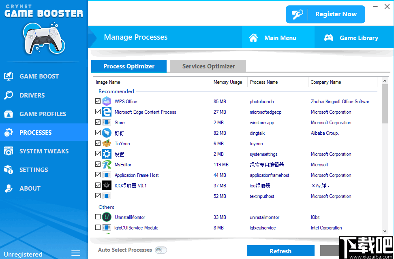
Task: Collapse the Recommended group header
Action: coord(116,91)
